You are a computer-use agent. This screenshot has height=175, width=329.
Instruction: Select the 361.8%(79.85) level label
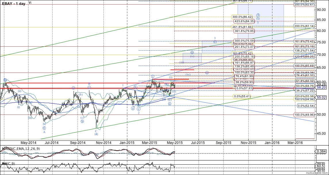[244, 31]
